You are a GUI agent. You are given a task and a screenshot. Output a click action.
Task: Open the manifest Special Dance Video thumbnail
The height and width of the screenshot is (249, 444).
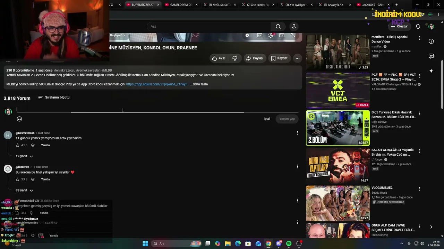pyautogui.click(x=338, y=52)
